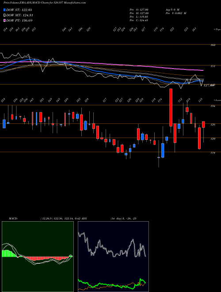Click the 'MACD:' indicator label
Viewport: 221px width, 292px height.
13,219
